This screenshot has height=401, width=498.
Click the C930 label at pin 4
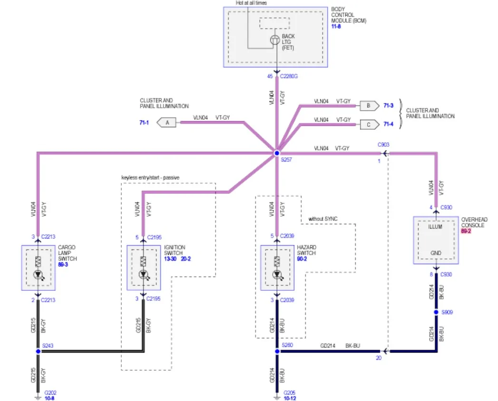446,208
